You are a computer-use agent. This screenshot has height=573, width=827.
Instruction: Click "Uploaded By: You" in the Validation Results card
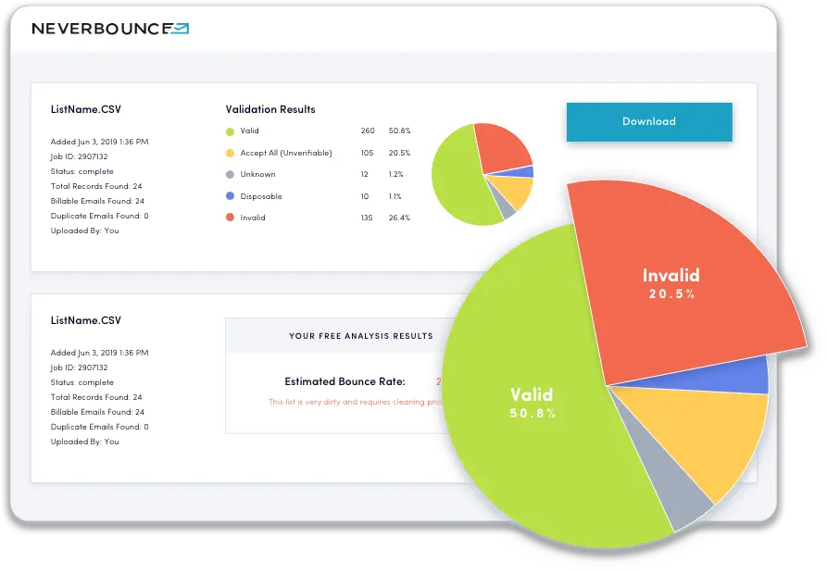pyautogui.click(x=85, y=230)
